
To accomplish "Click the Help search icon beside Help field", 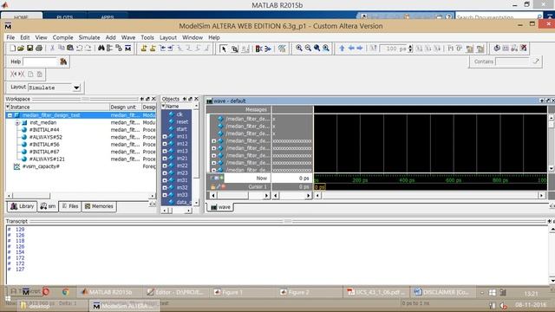I will coord(63,62).
